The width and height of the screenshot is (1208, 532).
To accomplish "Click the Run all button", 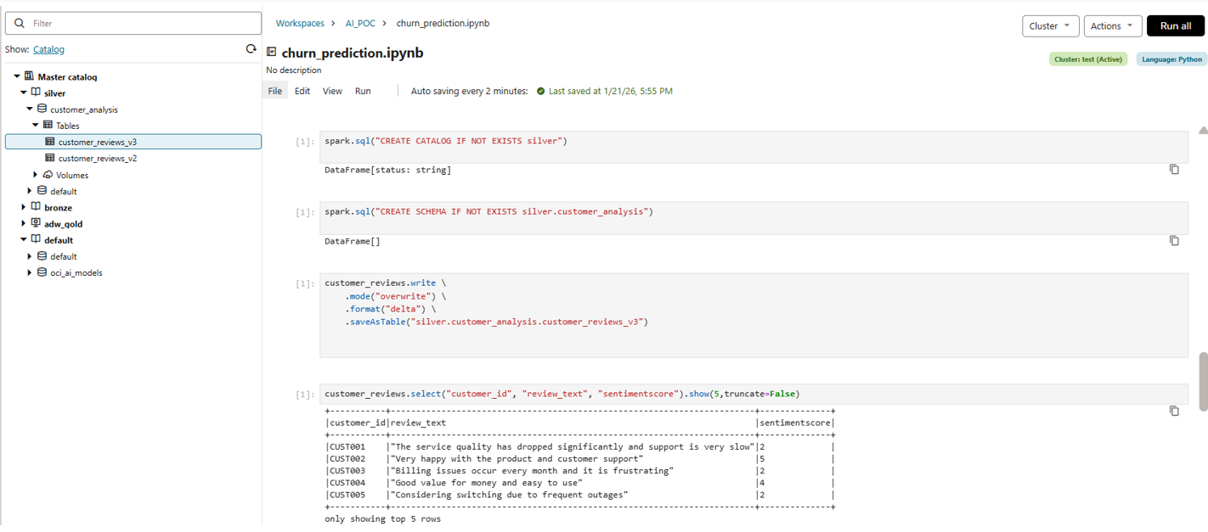I will [x=1175, y=26].
